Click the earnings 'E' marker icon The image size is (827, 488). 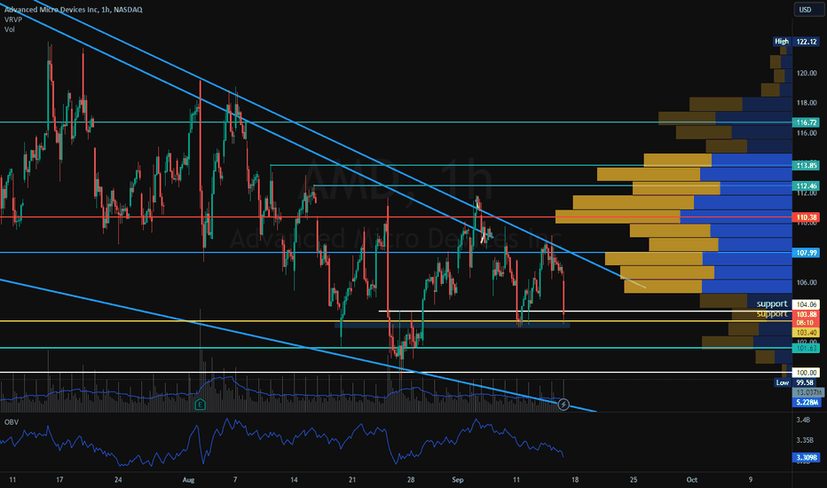pos(200,405)
